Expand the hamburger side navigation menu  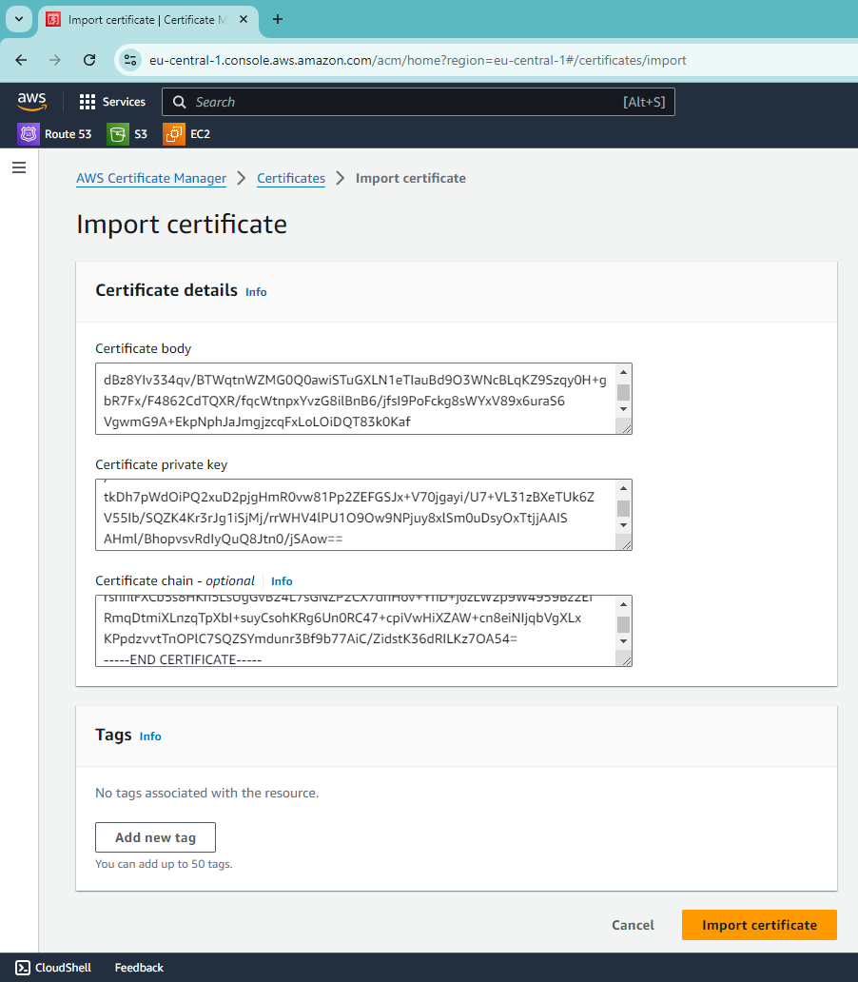pyautogui.click(x=19, y=167)
